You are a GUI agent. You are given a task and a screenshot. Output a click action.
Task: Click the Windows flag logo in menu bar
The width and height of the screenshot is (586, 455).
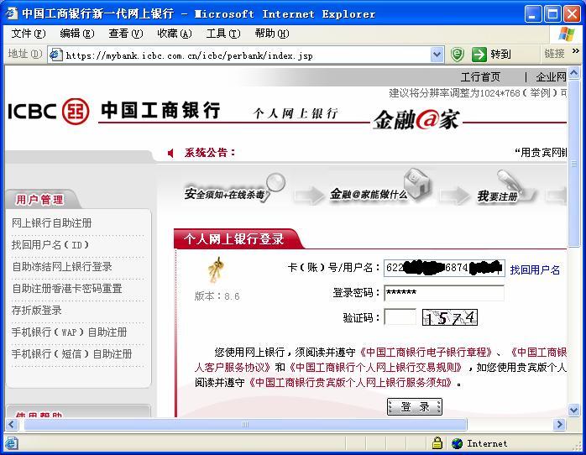point(567,34)
